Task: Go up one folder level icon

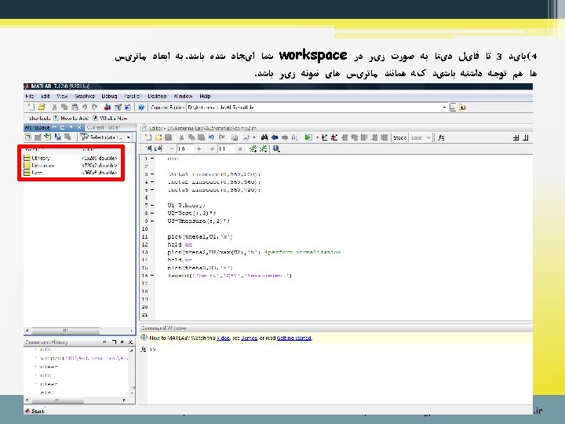Action: 462,107
